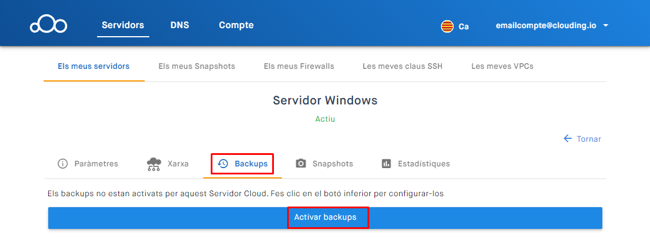This screenshot has height=245, width=650.
Task: Click the Estadístiques chart icon
Action: [386, 164]
